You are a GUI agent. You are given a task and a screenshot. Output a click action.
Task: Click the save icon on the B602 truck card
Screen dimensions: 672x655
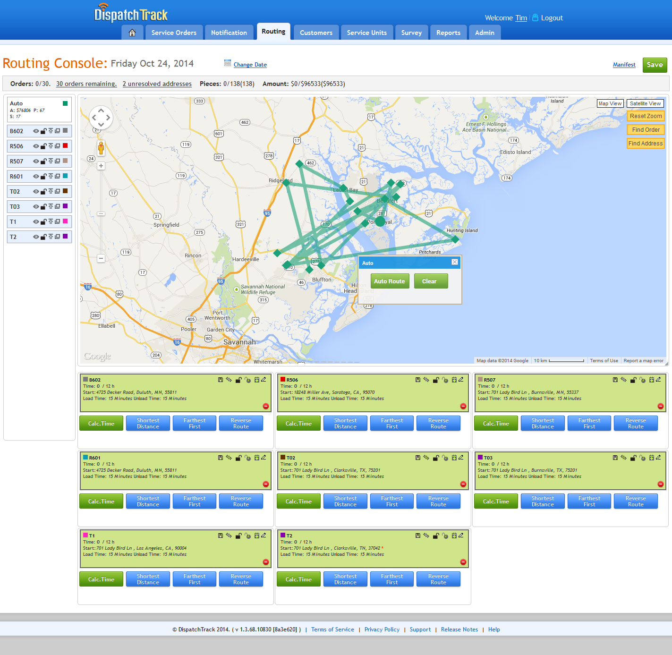click(x=221, y=379)
